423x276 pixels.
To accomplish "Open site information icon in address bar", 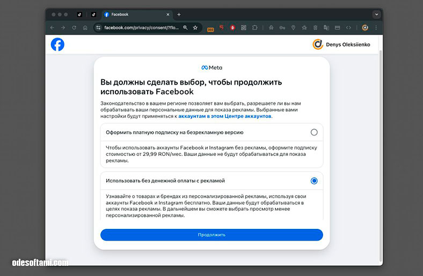I will click(x=98, y=27).
